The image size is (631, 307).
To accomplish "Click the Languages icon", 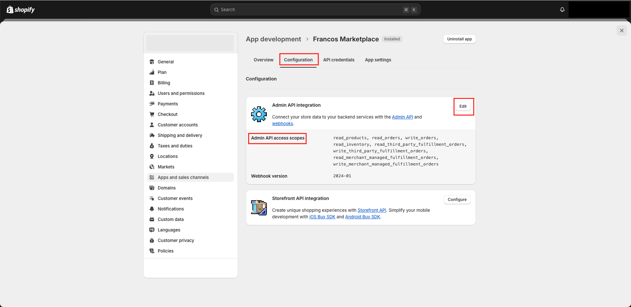I will pos(152,230).
